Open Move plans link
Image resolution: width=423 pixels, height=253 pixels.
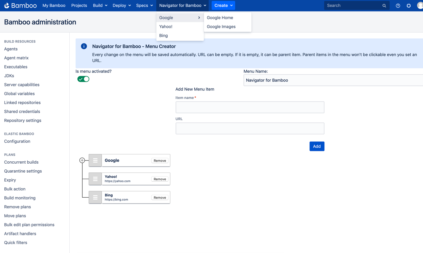[15, 216]
